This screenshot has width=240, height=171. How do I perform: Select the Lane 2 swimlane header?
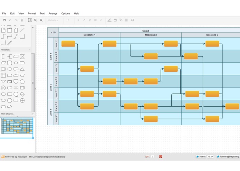pos(51,88)
